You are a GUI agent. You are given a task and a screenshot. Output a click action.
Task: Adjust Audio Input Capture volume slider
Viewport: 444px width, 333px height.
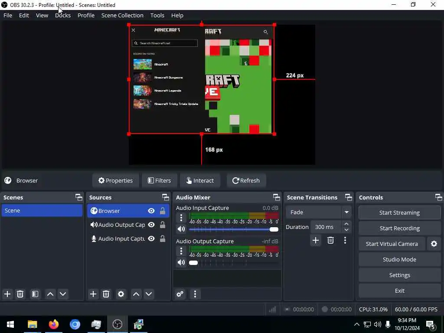[234, 229]
